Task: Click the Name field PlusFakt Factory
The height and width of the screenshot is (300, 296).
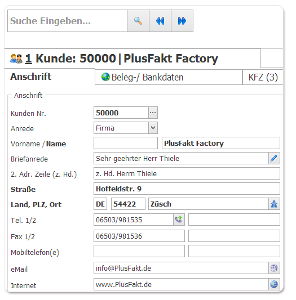Action: tap(221, 143)
